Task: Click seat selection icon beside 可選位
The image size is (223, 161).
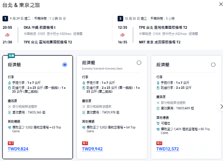Action: click(158, 123)
